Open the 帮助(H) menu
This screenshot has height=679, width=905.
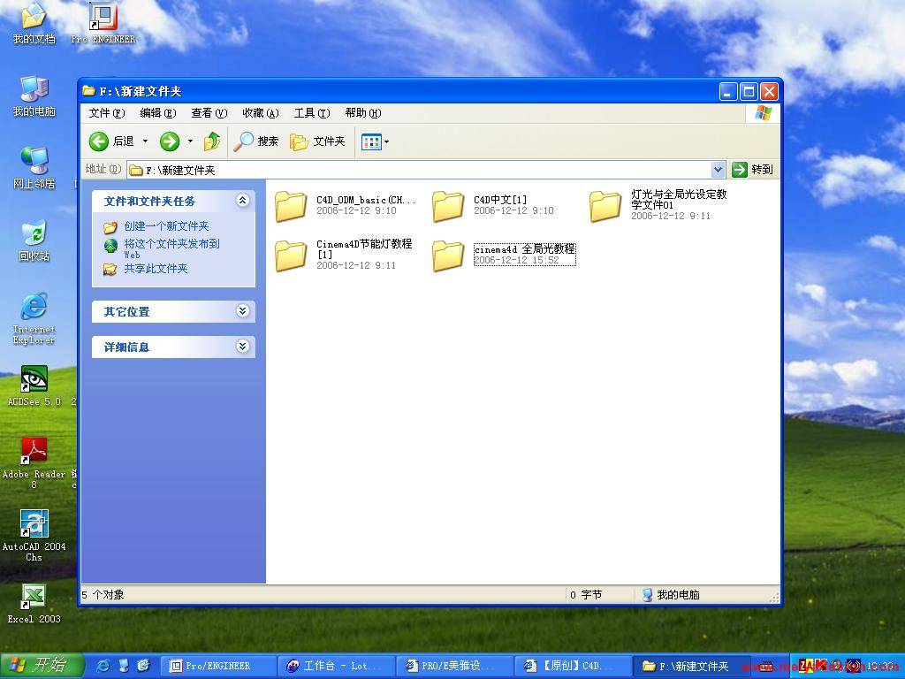[x=363, y=113]
